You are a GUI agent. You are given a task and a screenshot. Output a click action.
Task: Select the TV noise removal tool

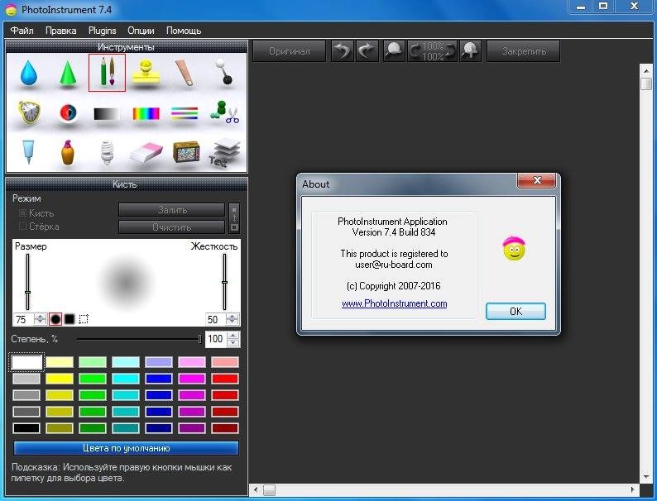186,151
